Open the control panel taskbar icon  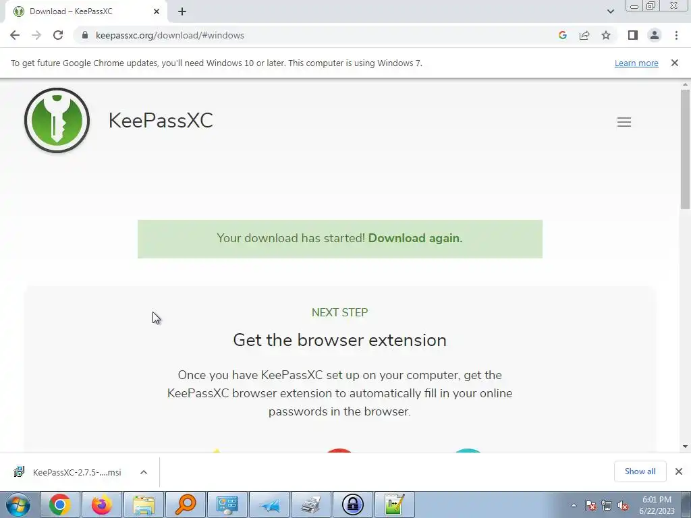point(227,505)
